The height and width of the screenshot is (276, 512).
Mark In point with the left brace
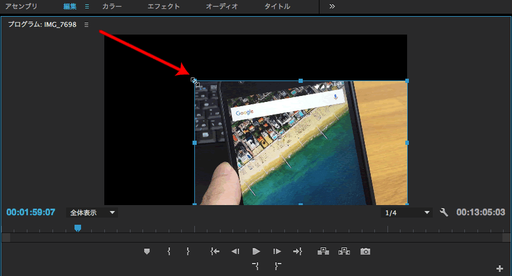(x=169, y=251)
